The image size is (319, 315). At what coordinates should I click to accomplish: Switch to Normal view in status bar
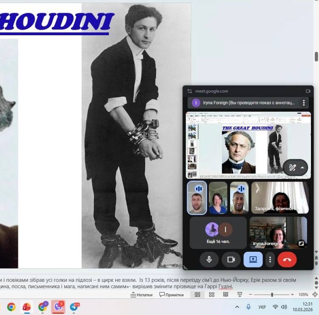coord(197,295)
